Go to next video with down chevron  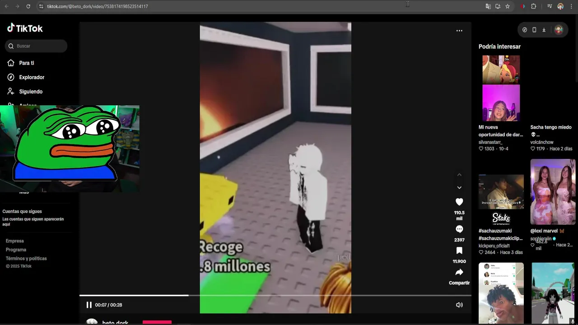[x=459, y=187]
